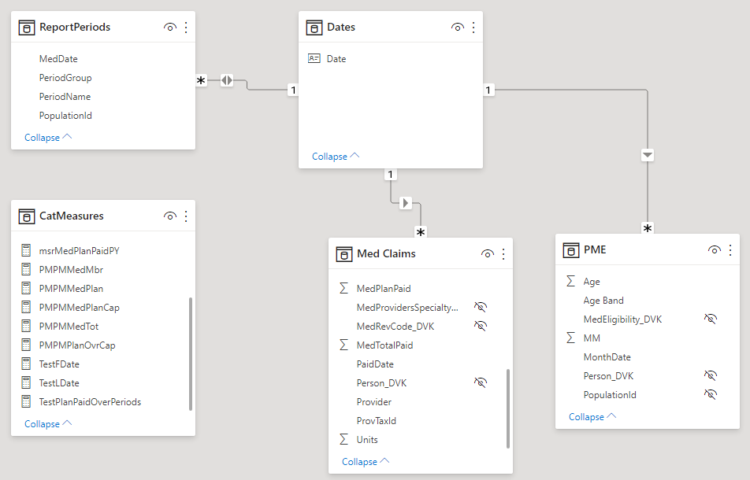
Task: Unhide Person_DVK in PME table
Action: click(711, 375)
